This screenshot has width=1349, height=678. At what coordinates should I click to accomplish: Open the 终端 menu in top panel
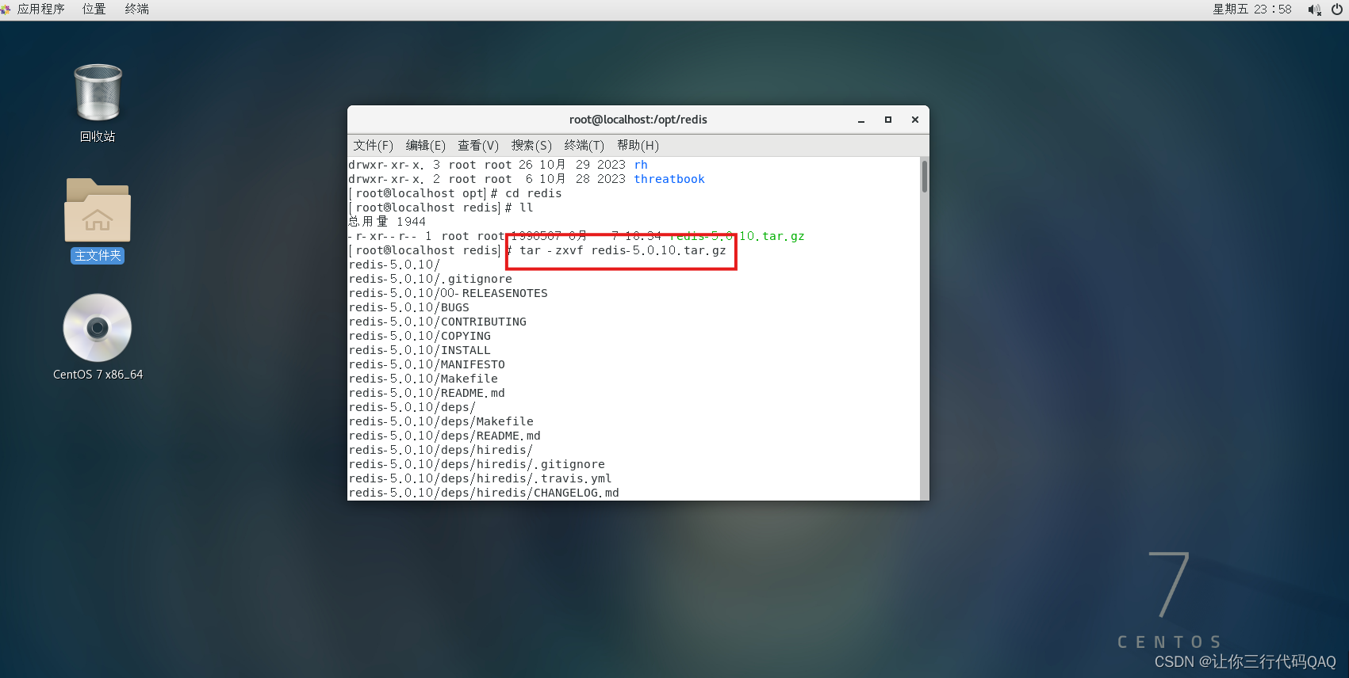coord(137,10)
